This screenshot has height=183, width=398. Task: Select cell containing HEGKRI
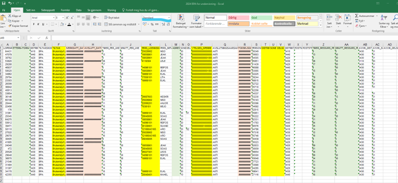coord(166,97)
